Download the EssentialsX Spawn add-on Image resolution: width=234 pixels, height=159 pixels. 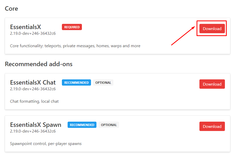212,126
